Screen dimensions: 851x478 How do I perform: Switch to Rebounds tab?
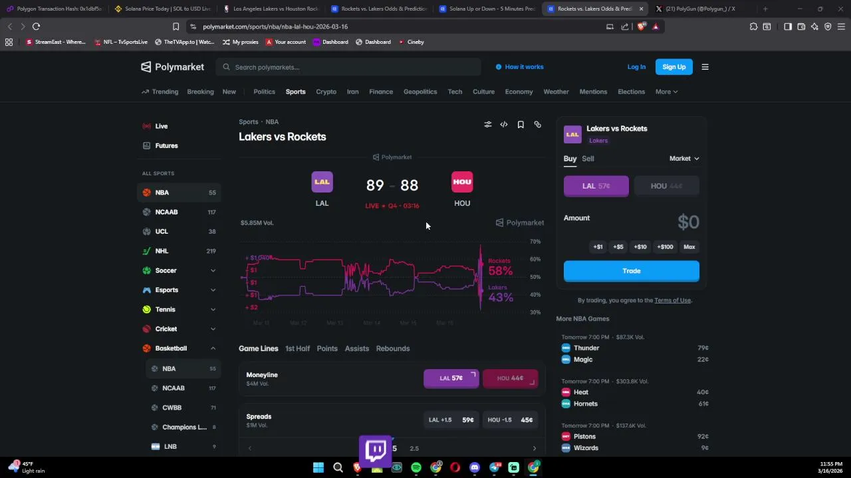pos(393,349)
